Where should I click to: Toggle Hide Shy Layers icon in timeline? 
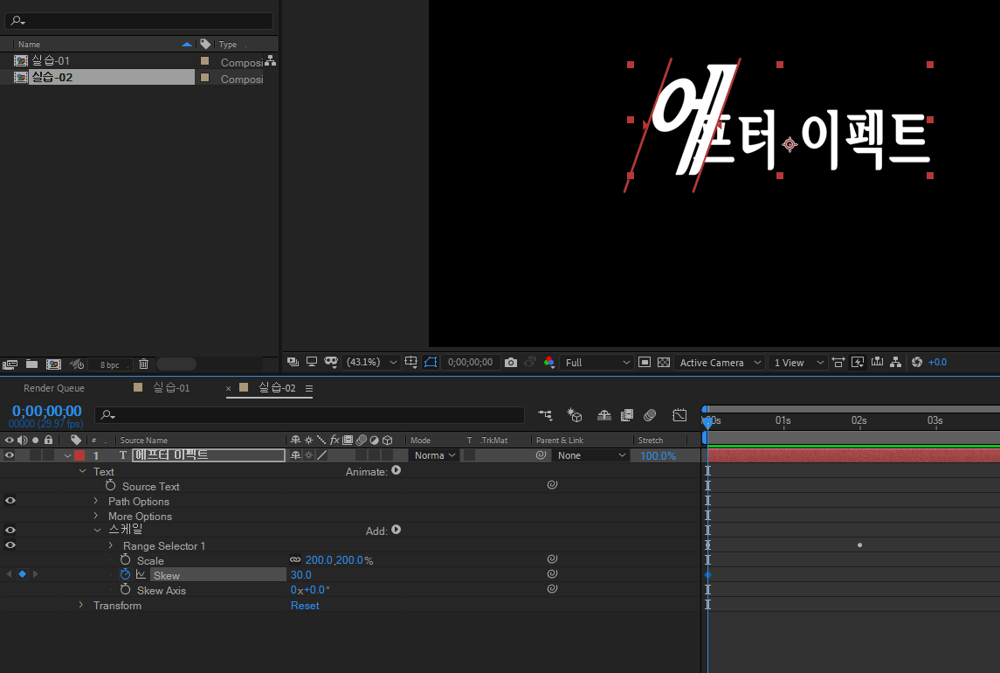click(604, 415)
